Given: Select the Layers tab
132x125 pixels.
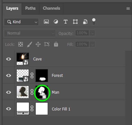Looking at the screenshot, I should (12, 8).
